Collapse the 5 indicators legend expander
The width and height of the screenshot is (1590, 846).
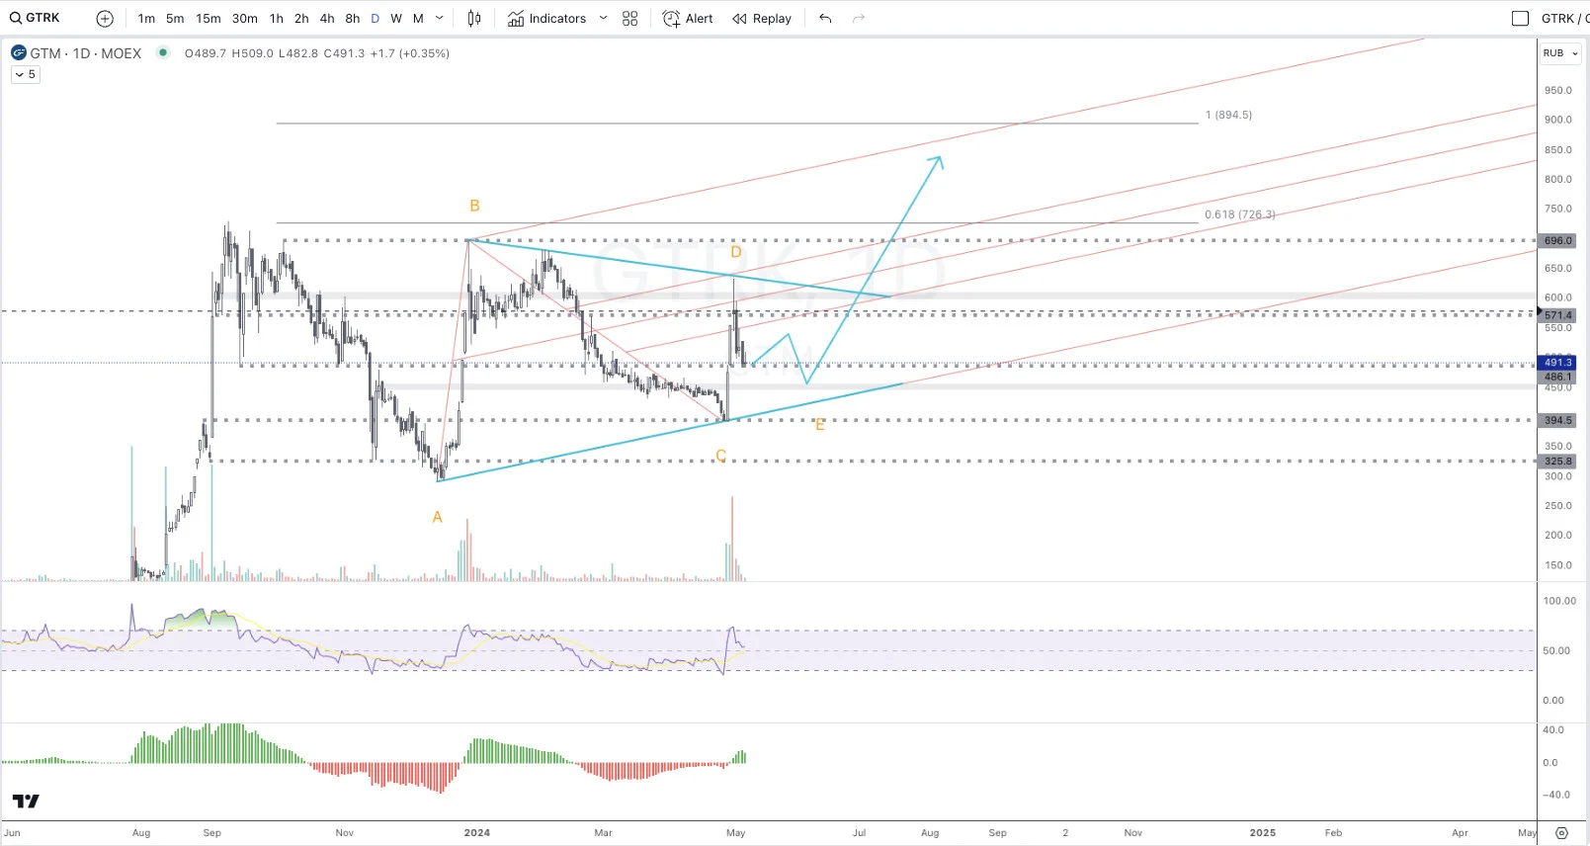click(26, 74)
